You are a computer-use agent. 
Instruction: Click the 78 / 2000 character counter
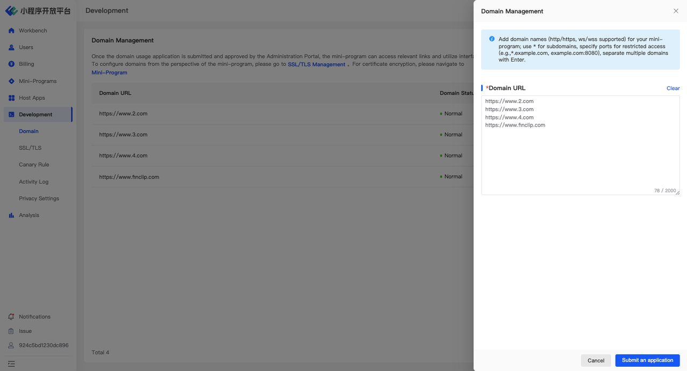[x=665, y=190]
